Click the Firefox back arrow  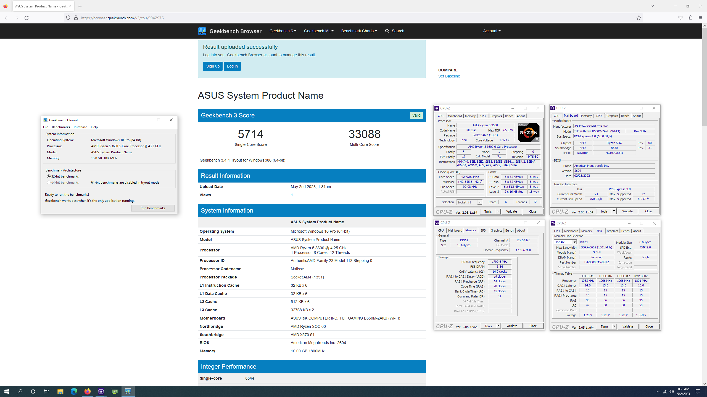tap(7, 18)
